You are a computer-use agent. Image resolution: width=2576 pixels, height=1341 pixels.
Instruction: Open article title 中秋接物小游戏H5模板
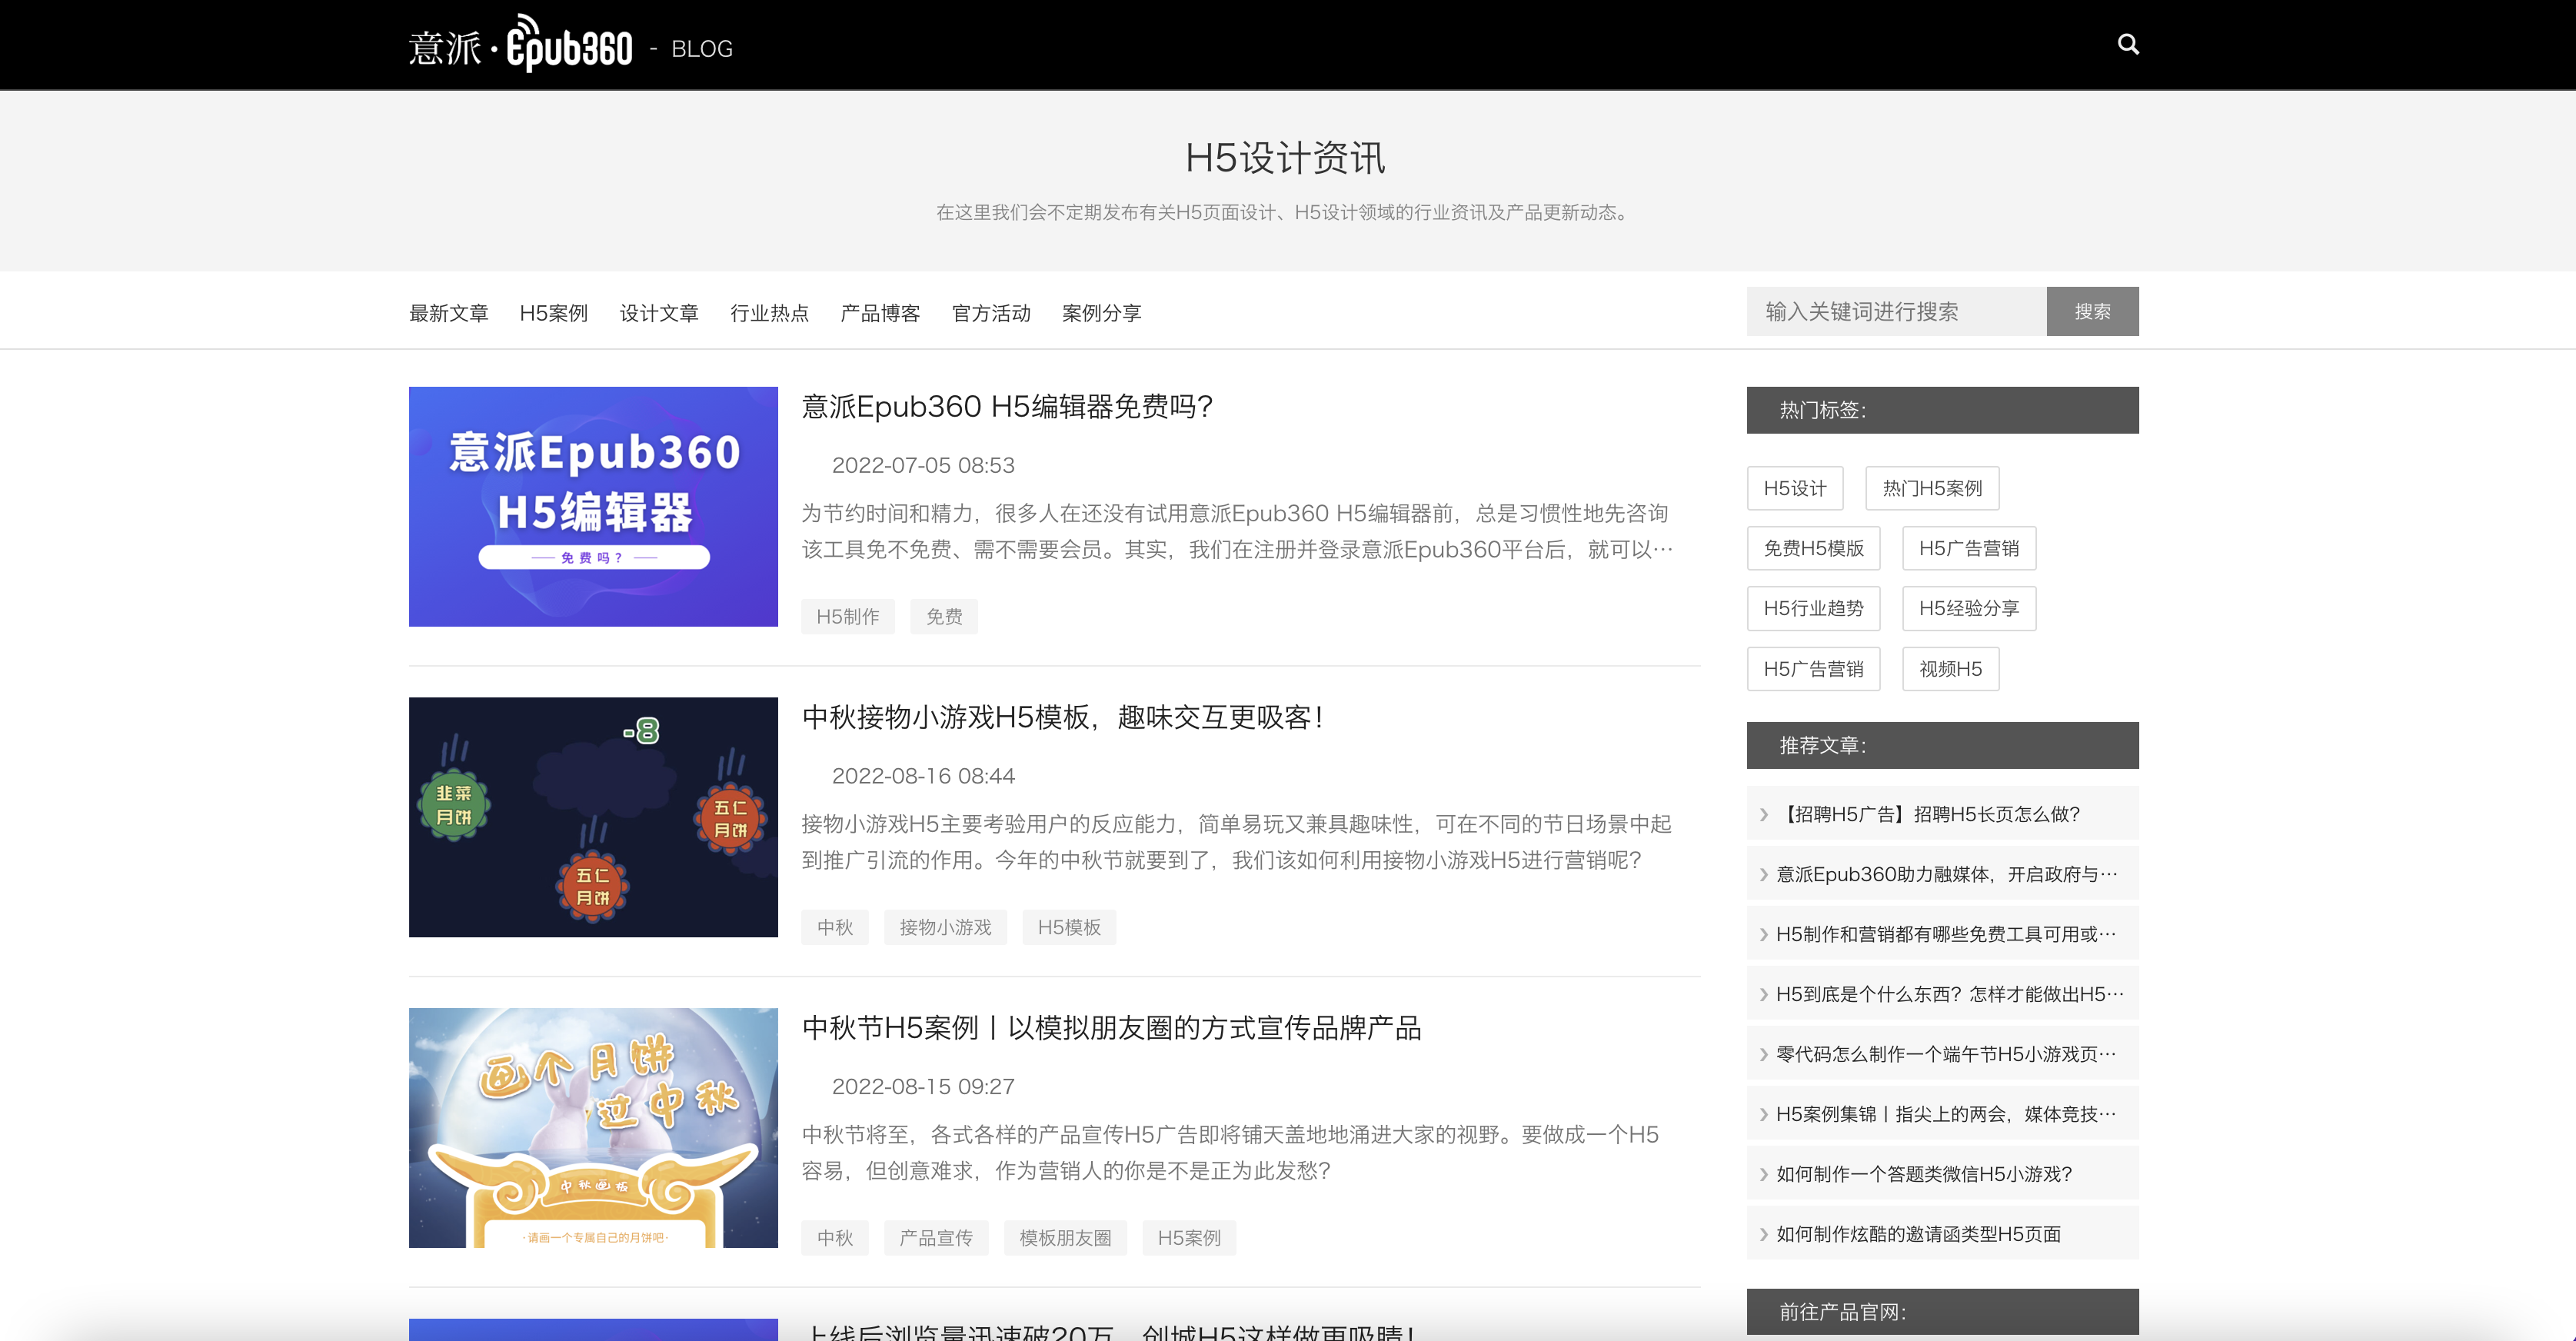click(x=1063, y=717)
